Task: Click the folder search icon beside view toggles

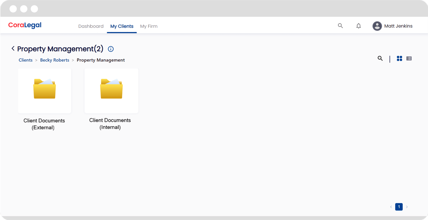Action: [380, 58]
